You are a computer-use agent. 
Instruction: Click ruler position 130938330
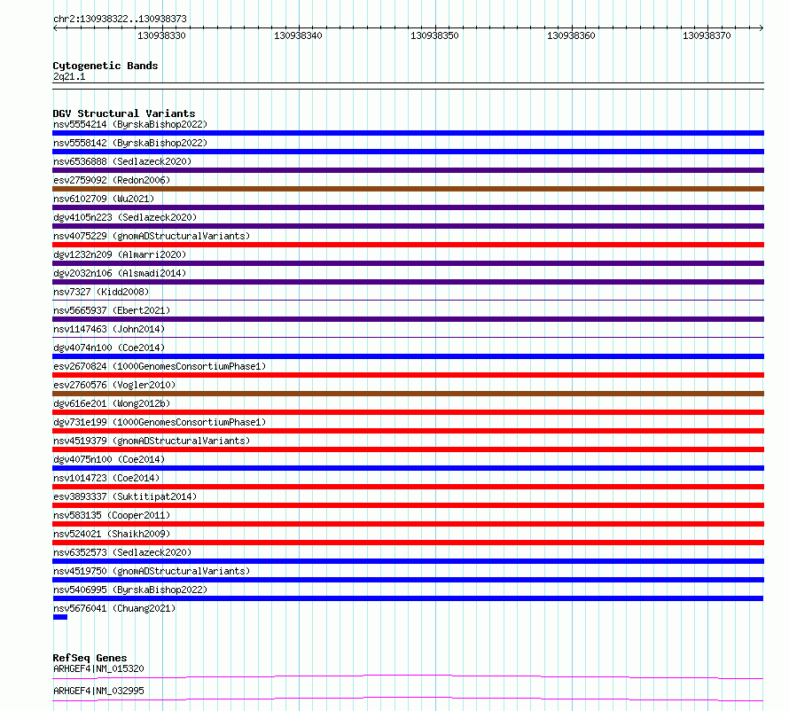(161, 35)
